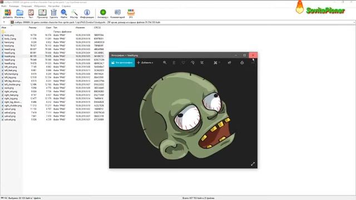Sort by the Имя column header
Image resolution: width=356 pixels, height=200 pixels.
(4, 27)
